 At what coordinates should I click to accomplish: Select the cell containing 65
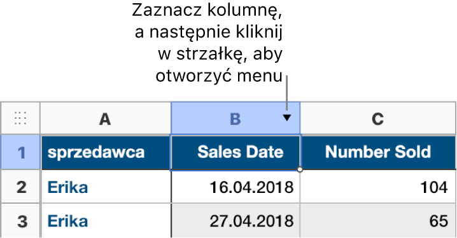click(378, 221)
